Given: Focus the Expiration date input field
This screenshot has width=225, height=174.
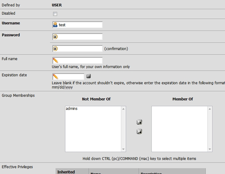Looking at the screenshot, I should coord(68,76).
